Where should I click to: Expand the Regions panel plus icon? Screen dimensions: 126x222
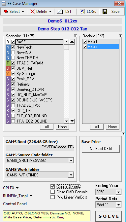120,36
